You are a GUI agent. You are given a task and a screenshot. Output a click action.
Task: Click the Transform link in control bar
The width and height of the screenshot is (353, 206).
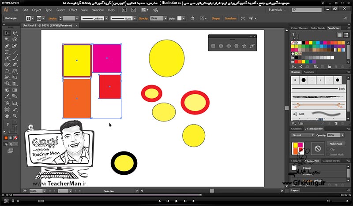pos(230,18)
